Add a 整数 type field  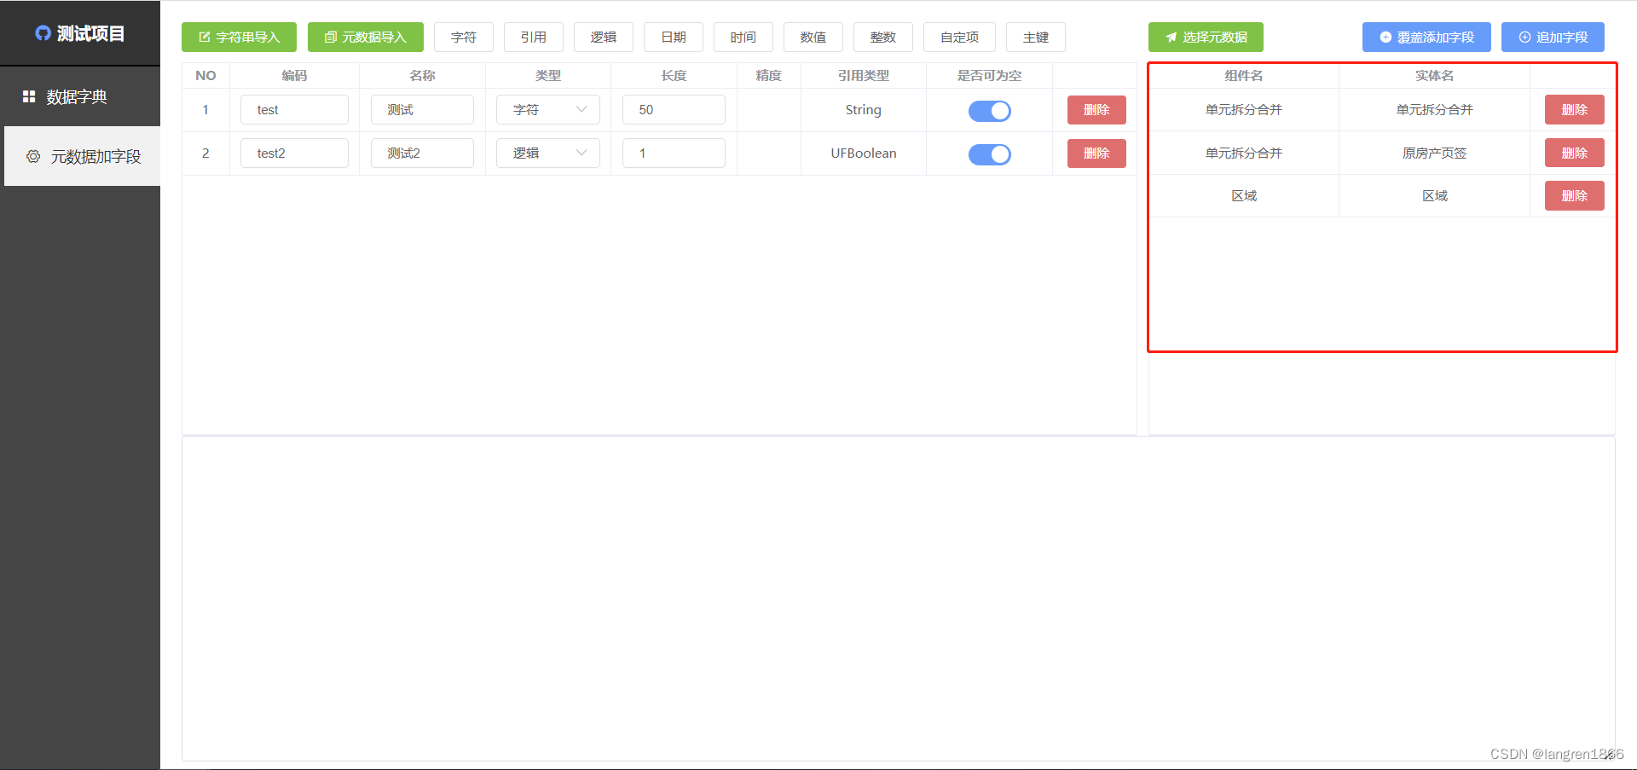[x=883, y=38]
